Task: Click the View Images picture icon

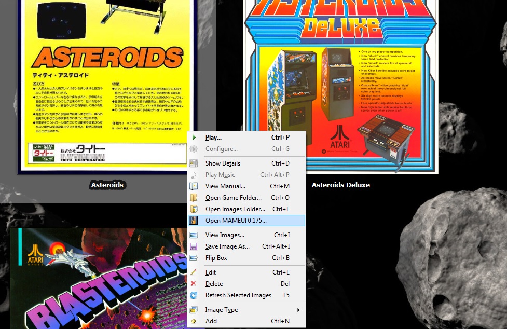Action: (x=194, y=235)
